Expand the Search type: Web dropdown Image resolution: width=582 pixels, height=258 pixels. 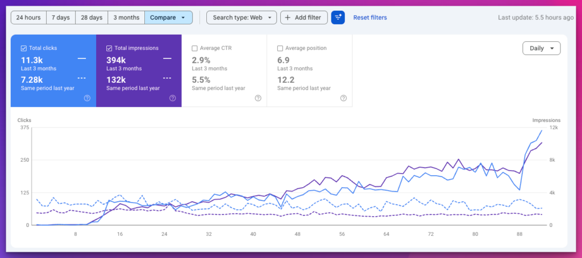242,18
